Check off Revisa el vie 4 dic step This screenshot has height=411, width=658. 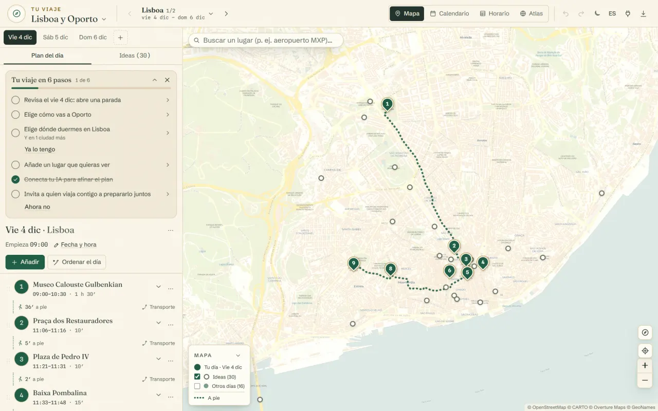[x=15, y=100]
